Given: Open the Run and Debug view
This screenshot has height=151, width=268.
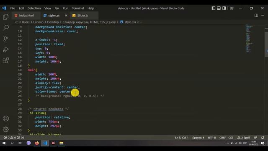Looking at the screenshot, I should click(5, 49).
